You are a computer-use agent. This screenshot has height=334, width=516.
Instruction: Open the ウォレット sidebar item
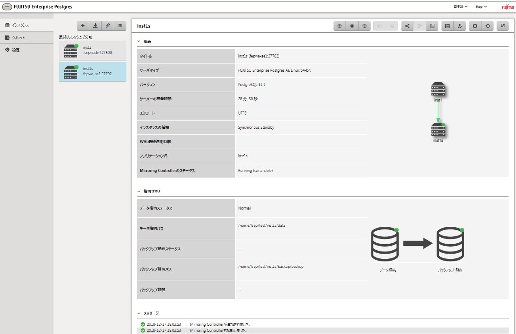[x=27, y=38]
